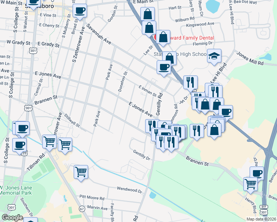Select the Fleming Dr street label

point(203,43)
